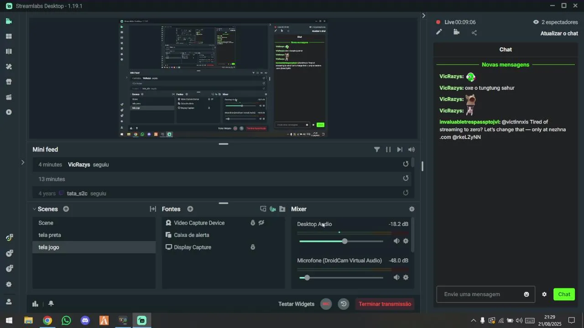The height and width of the screenshot is (328, 584).
Task: Open the Settings gear in left sidebar
Action: tap(9, 284)
